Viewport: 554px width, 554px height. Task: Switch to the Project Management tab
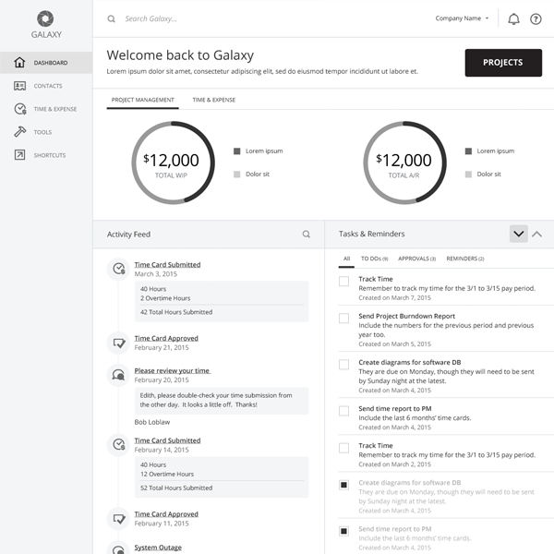pyautogui.click(x=143, y=100)
